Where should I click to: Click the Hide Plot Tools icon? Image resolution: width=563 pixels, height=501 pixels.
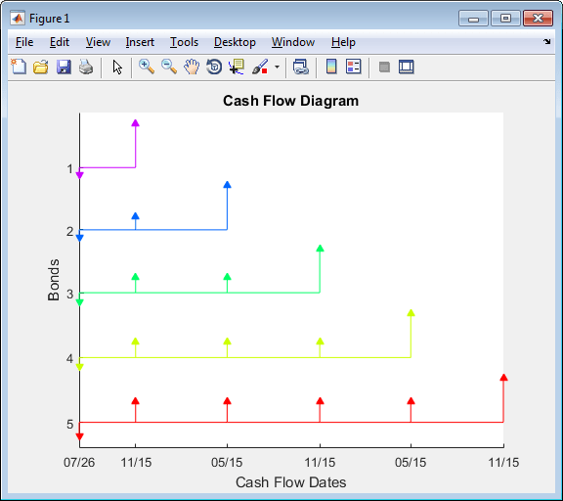pos(384,67)
